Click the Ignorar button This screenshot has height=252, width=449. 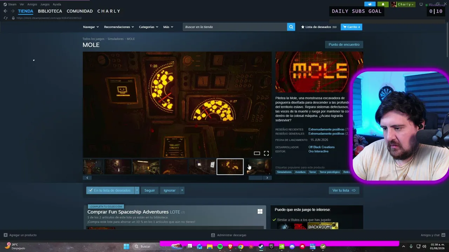click(169, 190)
